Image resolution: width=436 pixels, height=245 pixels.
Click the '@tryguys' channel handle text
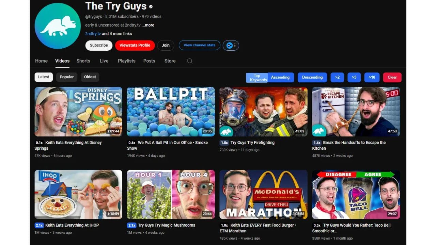(94, 16)
